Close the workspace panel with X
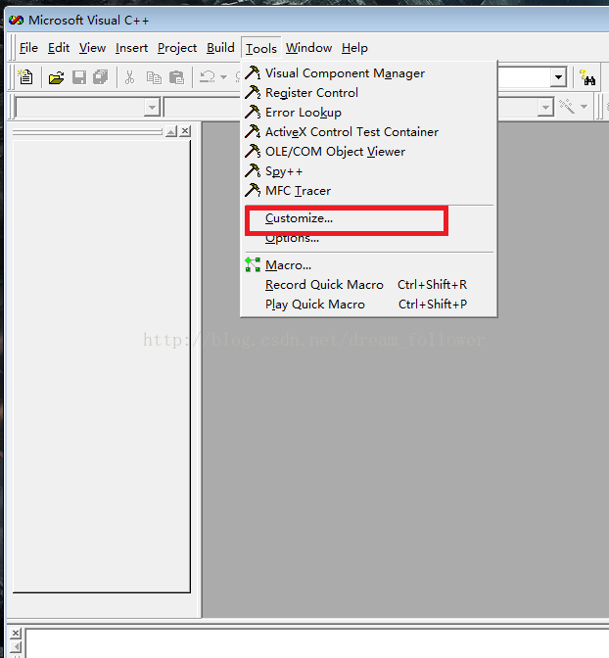The image size is (609, 658). [x=185, y=131]
